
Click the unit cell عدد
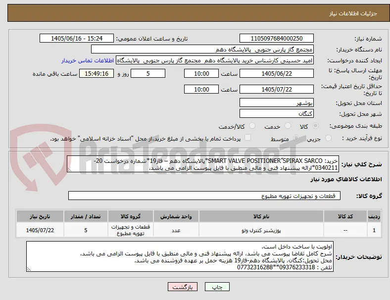tap(176, 230)
